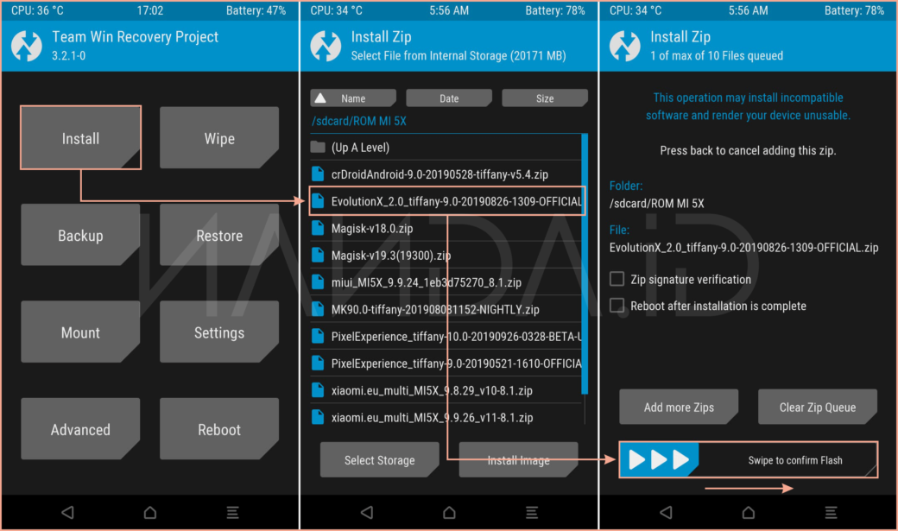The height and width of the screenshot is (531, 898).
Task: Check Reboot after installation is complete
Action: click(617, 306)
